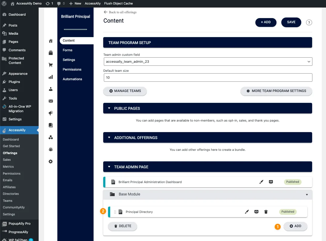
Task: Click the Manage Teams button
Action: [125, 91]
